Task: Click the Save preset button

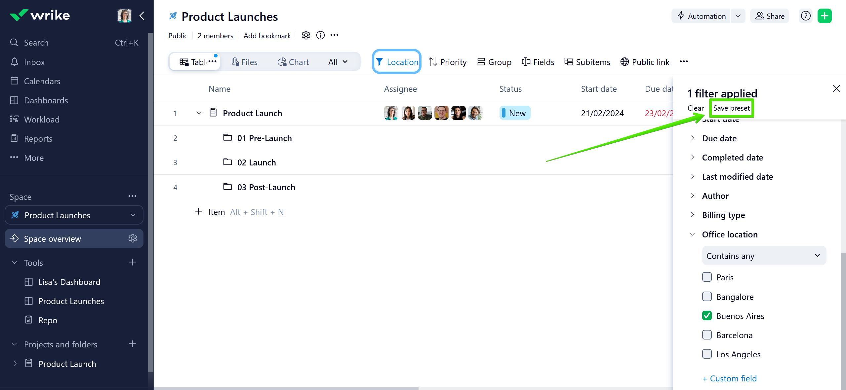Action: tap(731, 108)
